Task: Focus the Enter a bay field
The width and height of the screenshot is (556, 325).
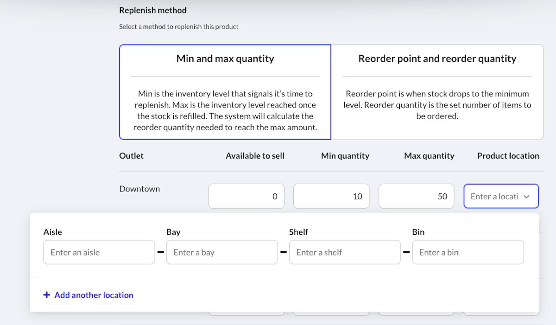Action: coord(222,252)
